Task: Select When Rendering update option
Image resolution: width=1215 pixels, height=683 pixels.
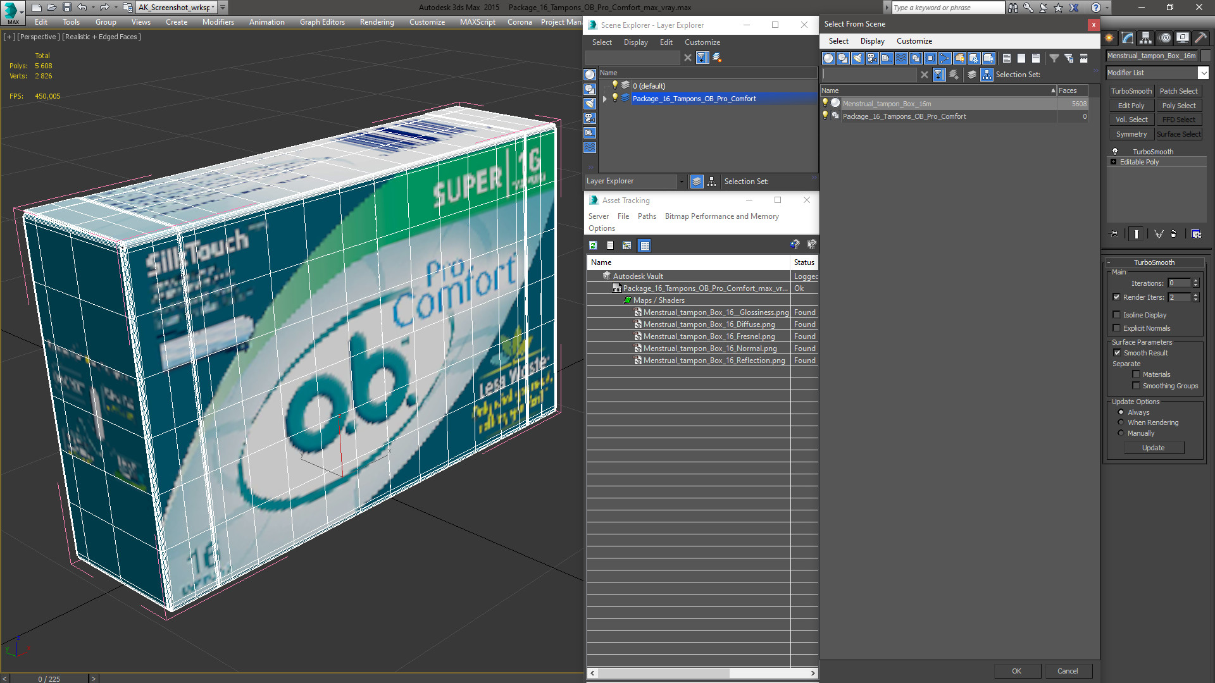Action: [1121, 422]
